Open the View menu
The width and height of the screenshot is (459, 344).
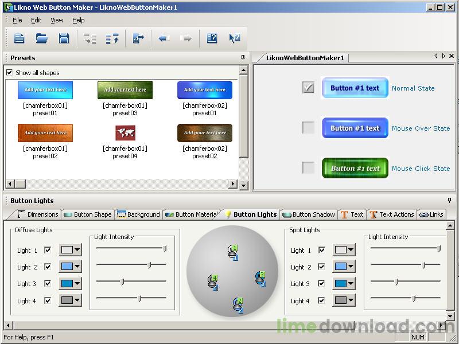point(56,19)
